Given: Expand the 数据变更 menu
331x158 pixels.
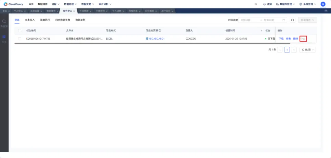Looking at the screenshot, I should 88,4.
